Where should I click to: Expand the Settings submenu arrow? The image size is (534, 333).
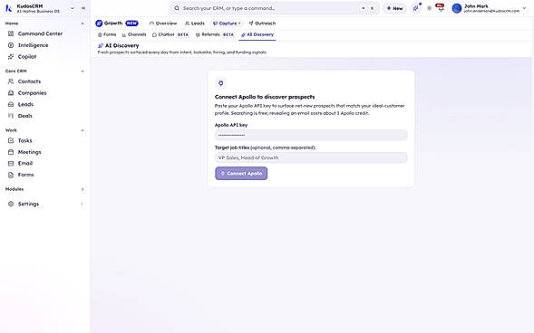click(x=83, y=204)
